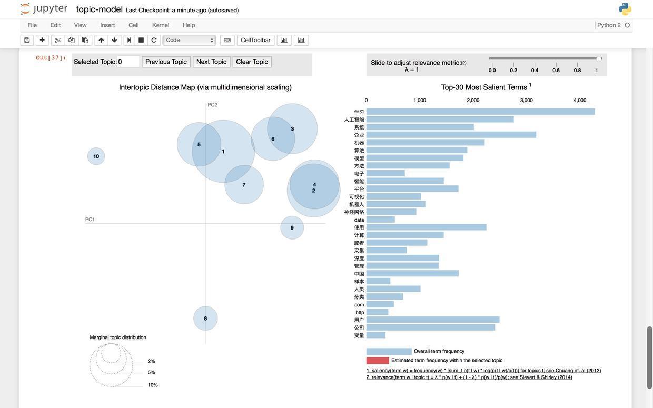Move the cell up with the up arrow
The width and height of the screenshot is (653, 408).
101,40
